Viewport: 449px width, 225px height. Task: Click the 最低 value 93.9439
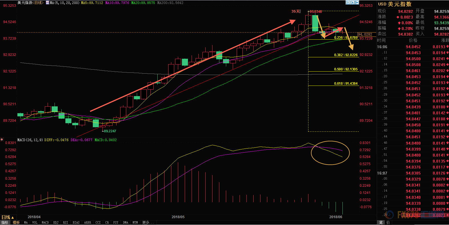point(441,23)
